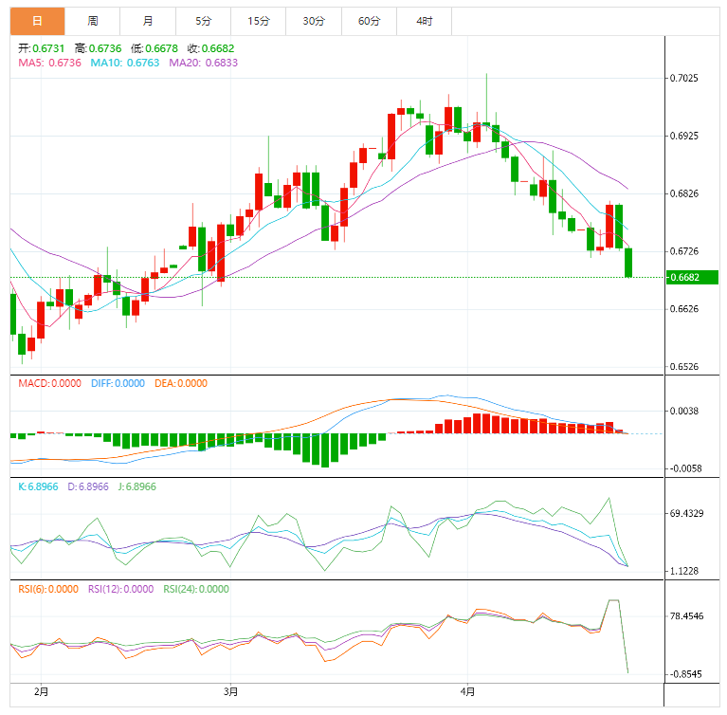Image resolution: width=727 pixels, height=715 pixels.
Task: Click the green 0.6682 current price tag
Action: coord(692,278)
